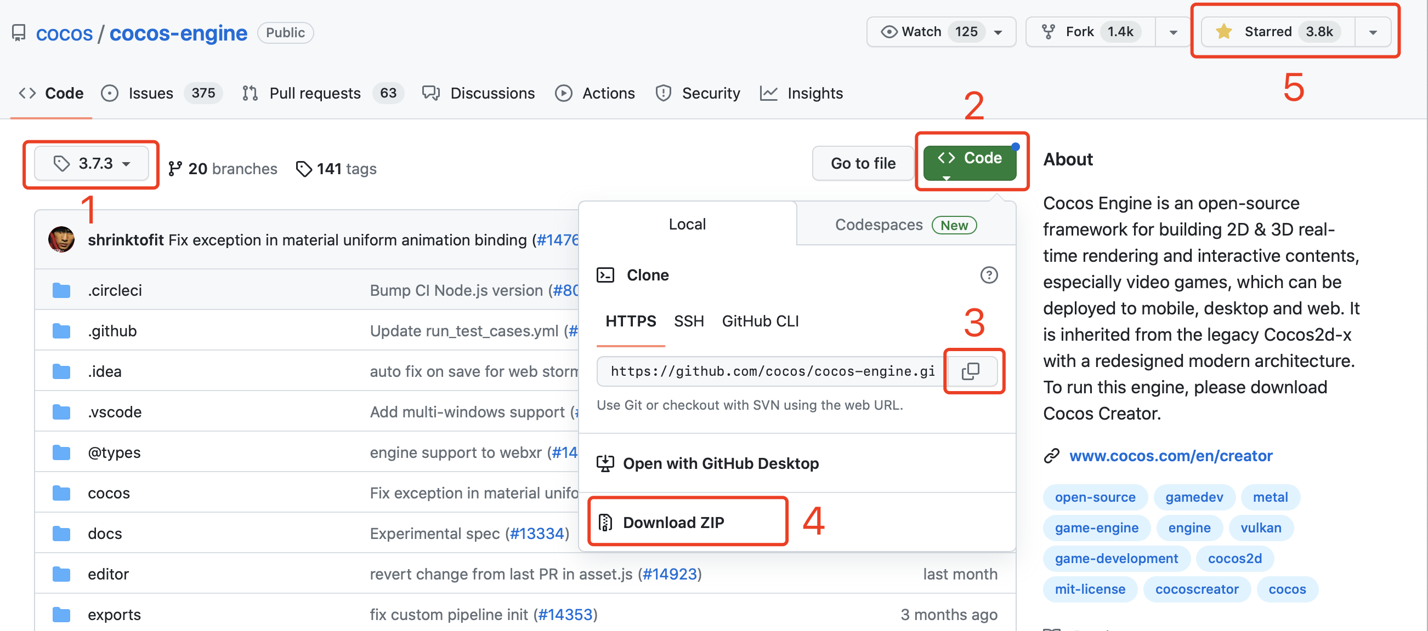Fork the cocos-engine repository

coord(1090,32)
